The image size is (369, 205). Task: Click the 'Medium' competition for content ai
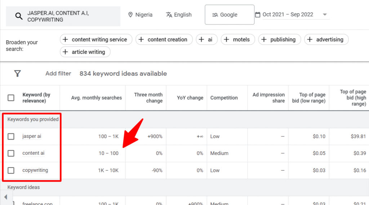pos(219,153)
